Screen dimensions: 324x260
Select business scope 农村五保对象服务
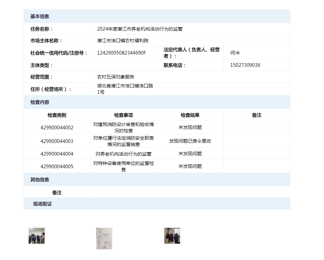pos(116,77)
